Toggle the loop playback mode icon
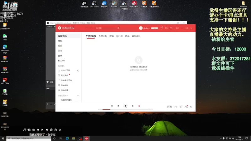The width and height of the screenshot is (251, 141). pos(112,106)
